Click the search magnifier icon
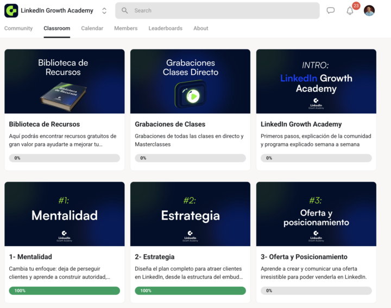391x308 pixels. pyautogui.click(x=124, y=10)
